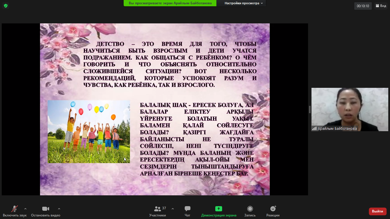Open Настройки просмотра dropdown
The height and width of the screenshot is (219, 390).
(244, 3)
